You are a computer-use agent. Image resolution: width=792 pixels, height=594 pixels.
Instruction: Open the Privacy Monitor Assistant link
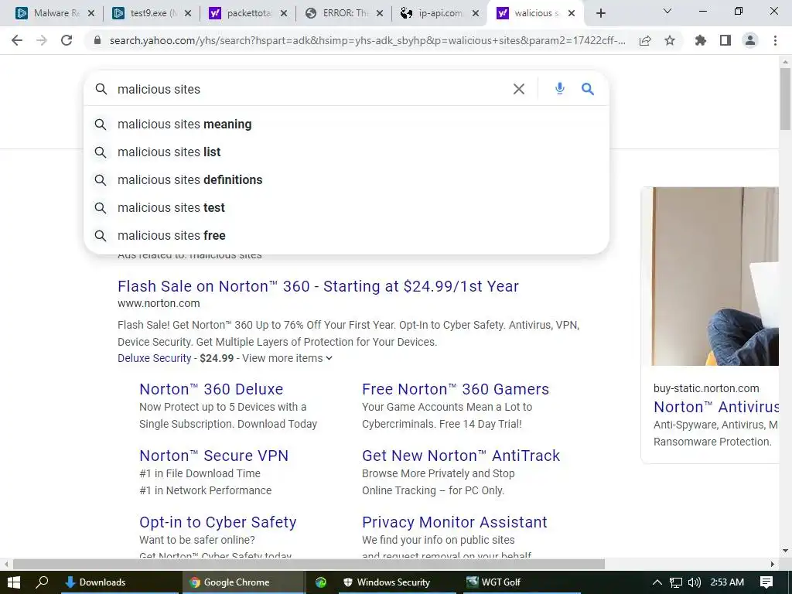coord(455,522)
